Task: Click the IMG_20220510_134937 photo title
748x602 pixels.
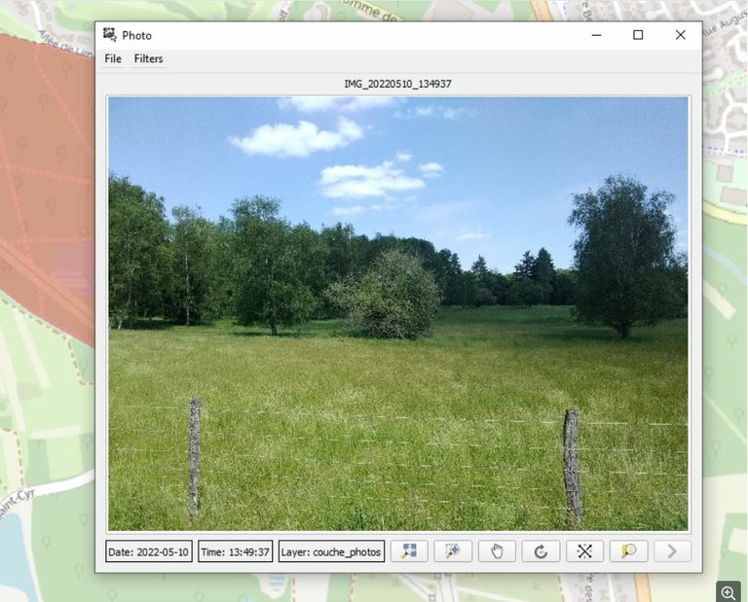Action: pyautogui.click(x=397, y=84)
